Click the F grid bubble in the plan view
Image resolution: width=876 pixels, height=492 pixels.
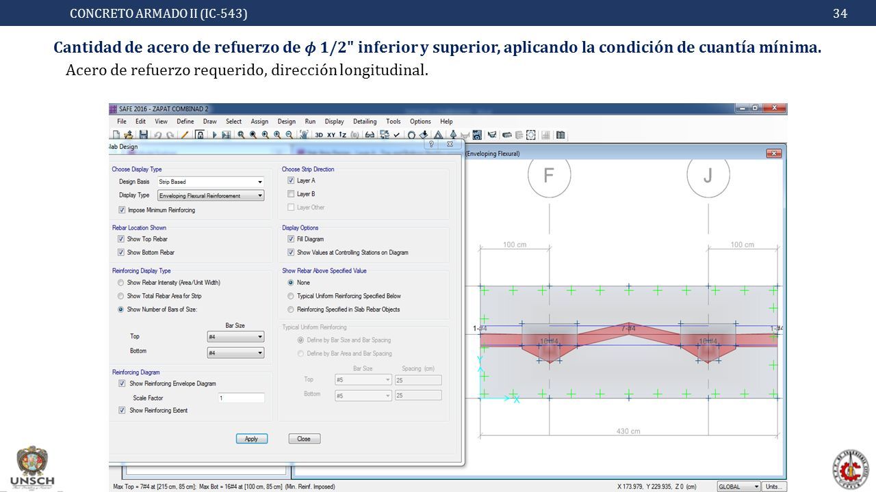549,176
